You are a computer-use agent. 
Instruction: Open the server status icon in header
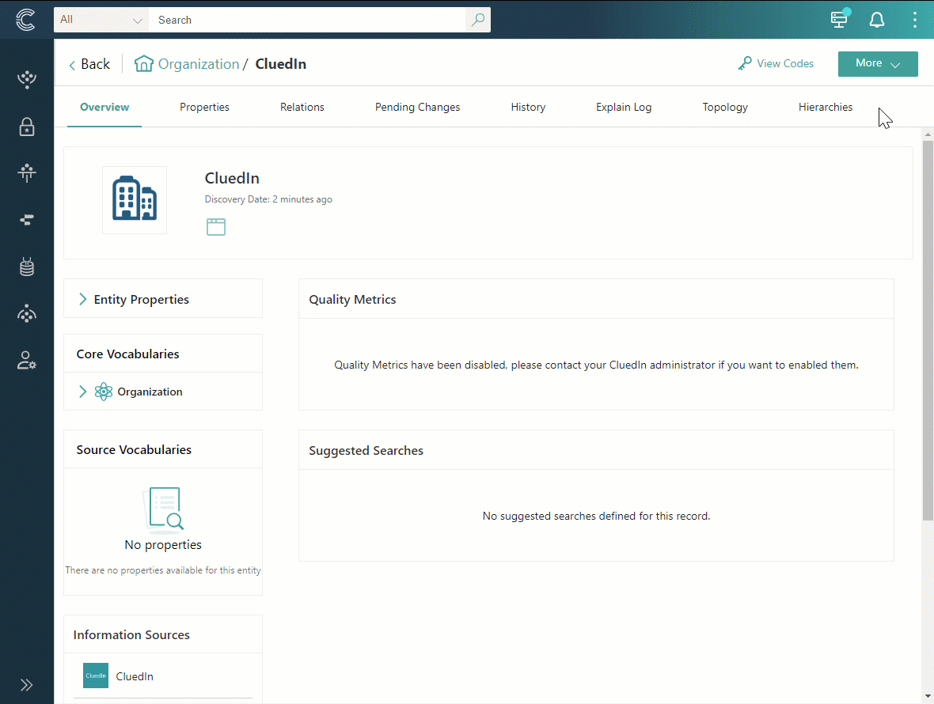(x=839, y=20)
